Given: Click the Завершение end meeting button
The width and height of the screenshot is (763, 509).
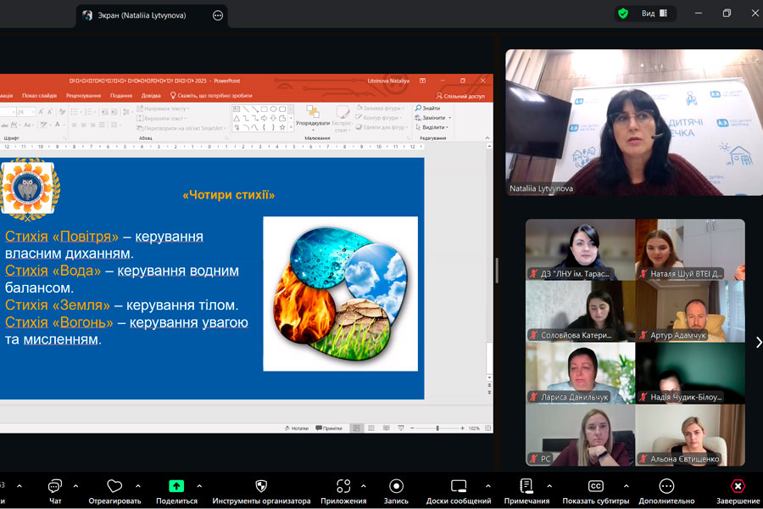Looking at the screenshot, I should tap(738, 487).
